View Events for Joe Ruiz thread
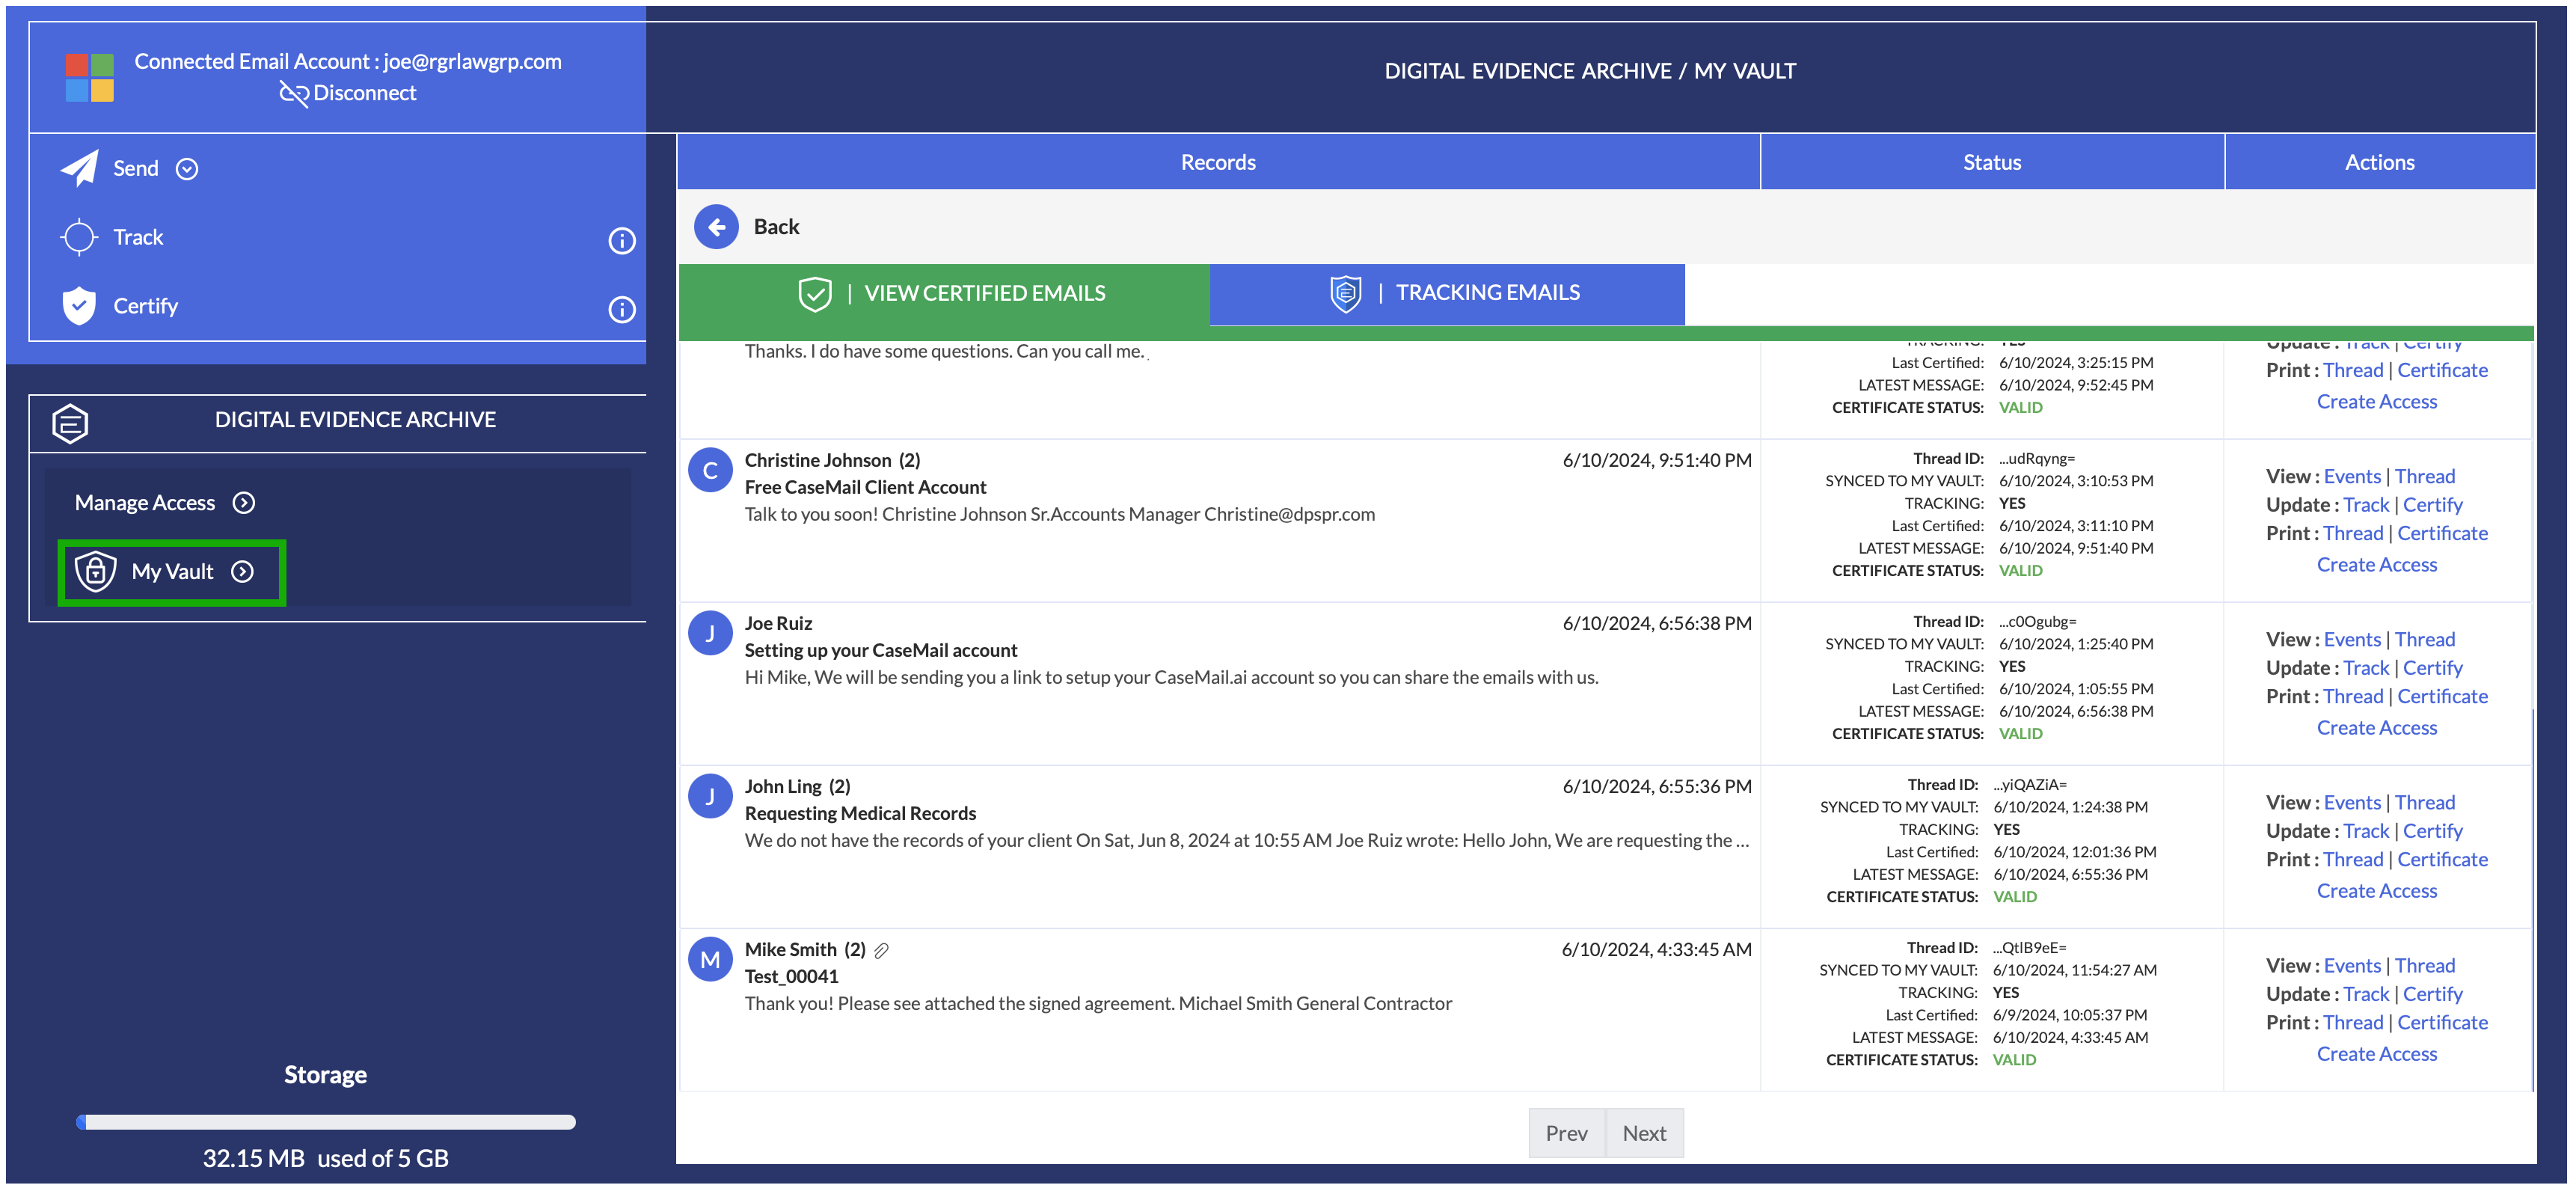2576x1191 pixels. click(2352, 639)
